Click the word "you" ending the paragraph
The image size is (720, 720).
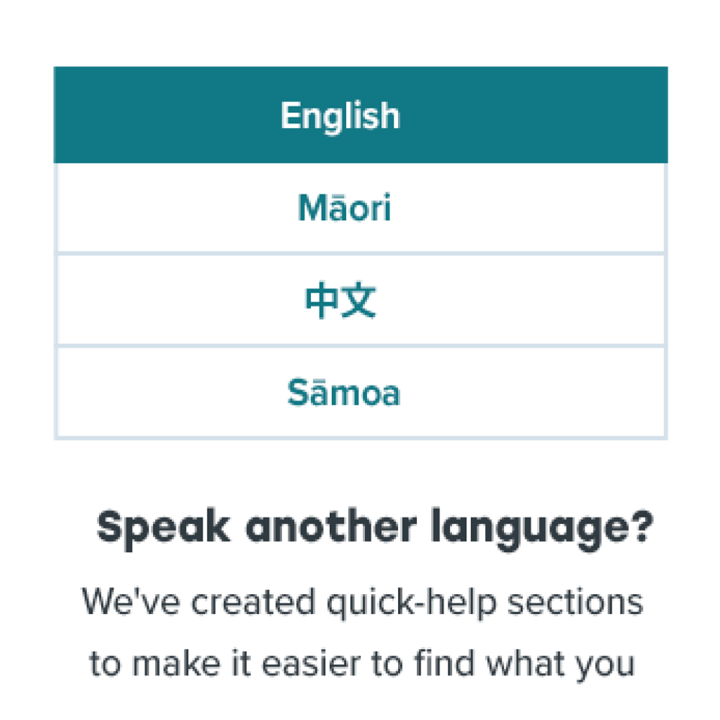(x=605, y=667)
